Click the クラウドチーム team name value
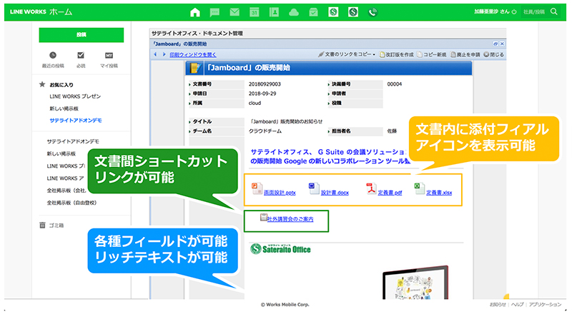572x324 pixels. pos(265,131)
